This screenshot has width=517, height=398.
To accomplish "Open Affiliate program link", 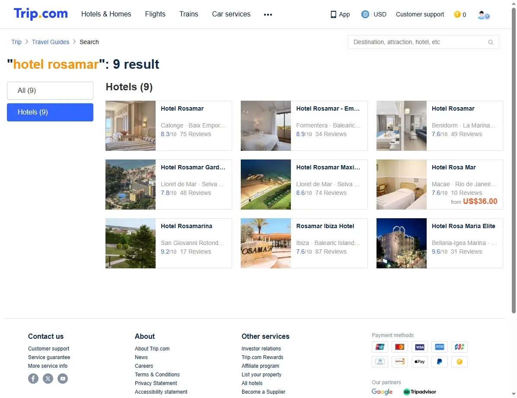I will [260, 366].
